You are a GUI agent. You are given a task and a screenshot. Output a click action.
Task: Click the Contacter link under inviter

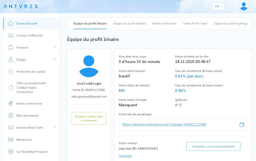click(125, 156)
